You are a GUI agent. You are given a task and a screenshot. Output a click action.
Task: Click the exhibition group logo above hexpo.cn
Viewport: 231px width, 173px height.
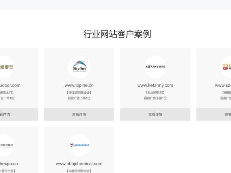point(6,145)
